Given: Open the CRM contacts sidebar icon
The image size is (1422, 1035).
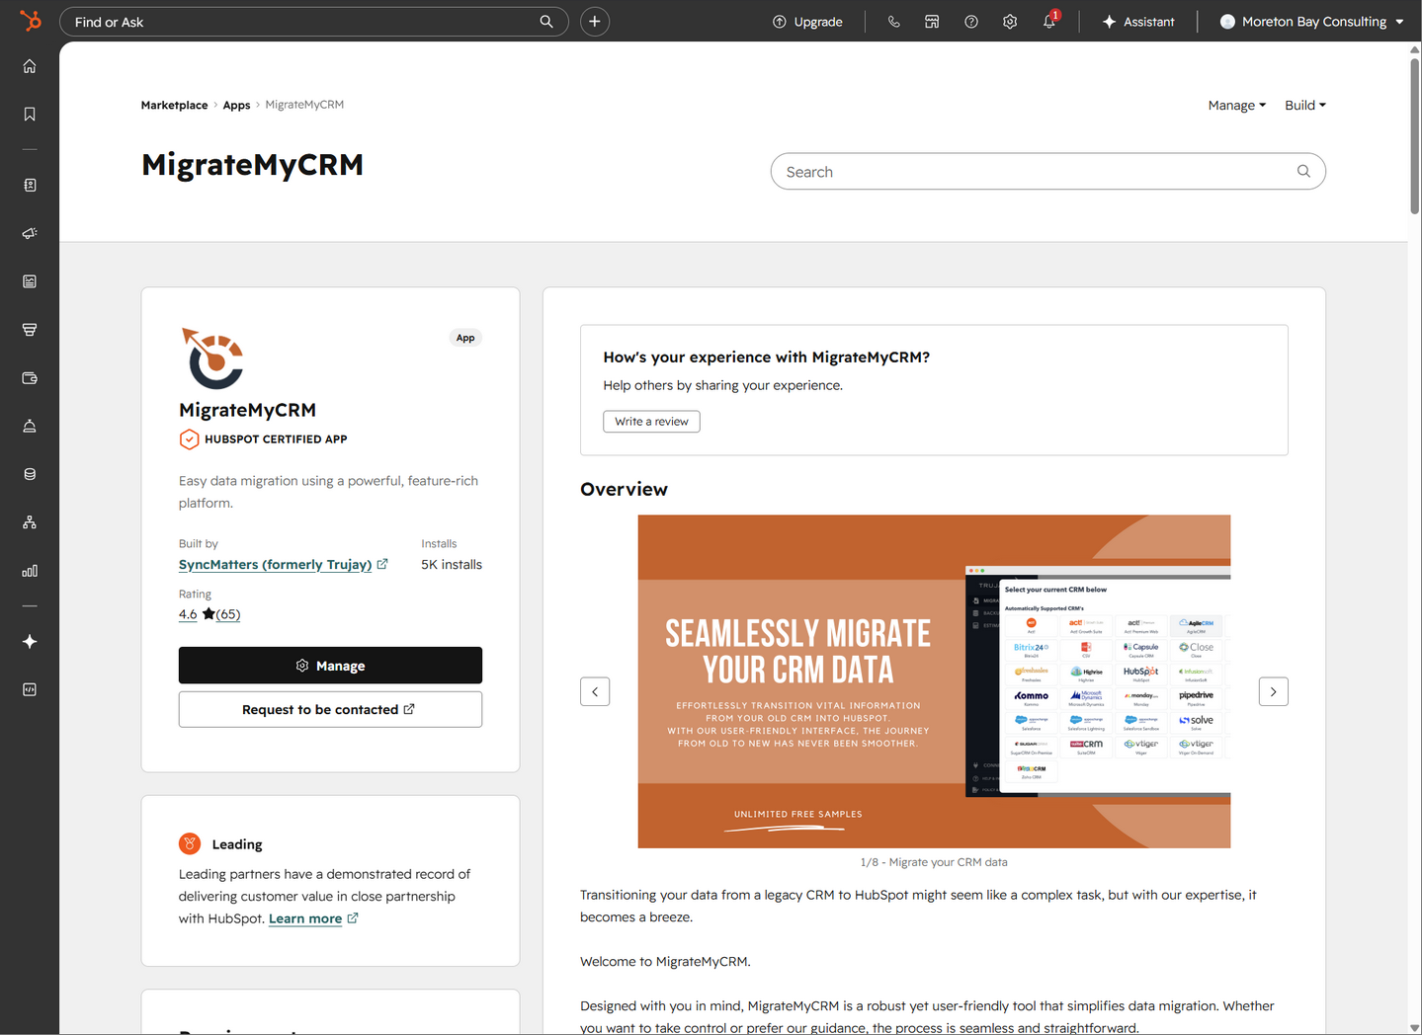Looking at the screenshot, I should coord(30,185).
